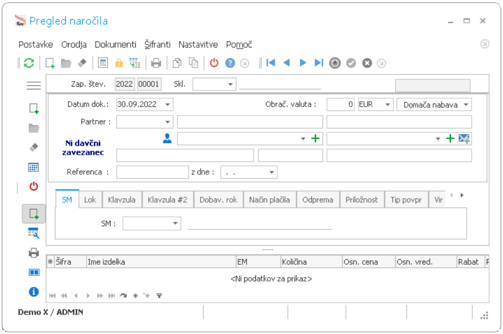Click the Ime izdelka column header
The width and height of the screenshot is (503, 334).
(162, 262)
